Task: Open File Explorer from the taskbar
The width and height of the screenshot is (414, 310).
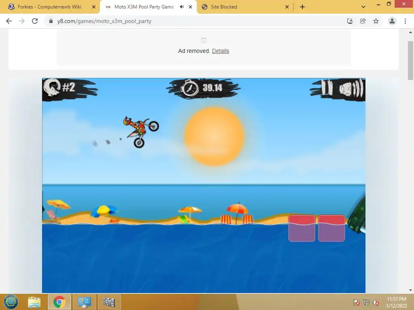Action: point(34,302)
